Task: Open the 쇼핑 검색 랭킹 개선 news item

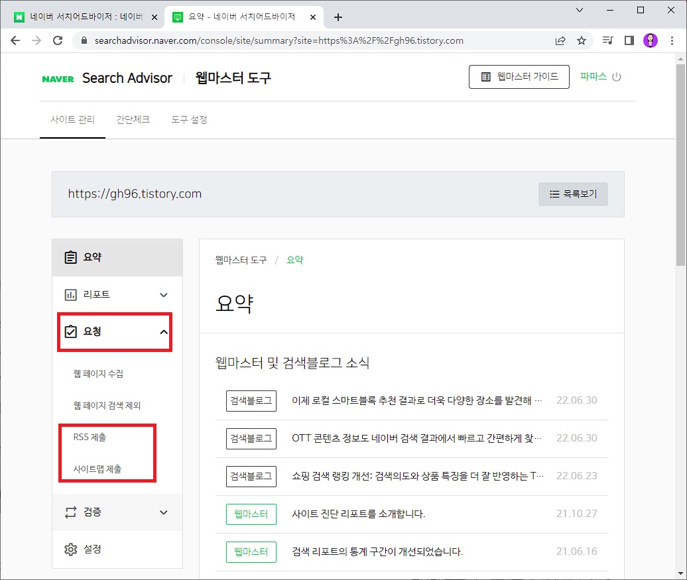Action: (418, 476)
